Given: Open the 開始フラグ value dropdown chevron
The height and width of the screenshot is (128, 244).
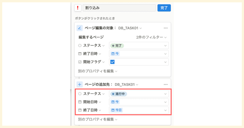Looking at the screenshot, I should 165,62.
